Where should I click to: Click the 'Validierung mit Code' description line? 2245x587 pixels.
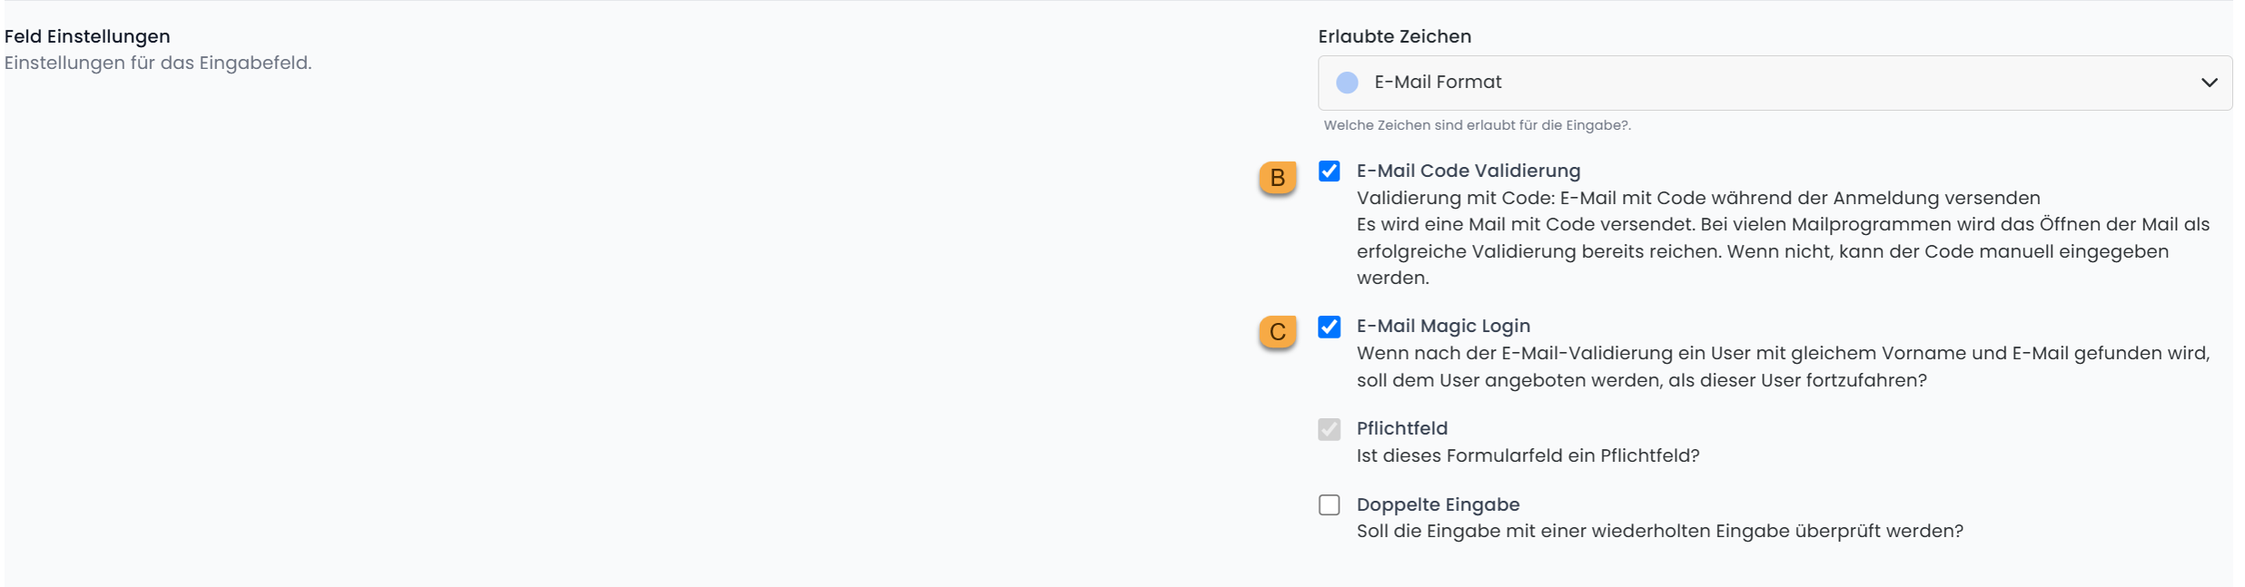[x=1697, y=198]
